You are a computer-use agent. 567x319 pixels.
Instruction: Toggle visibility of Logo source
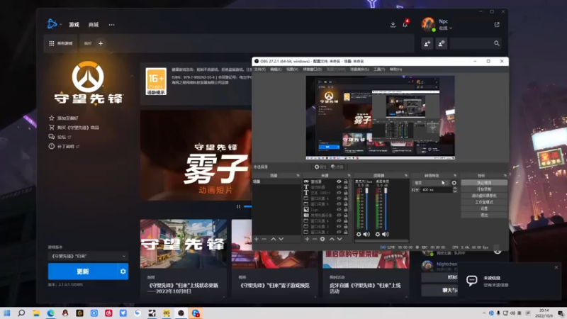coord(339,210)
